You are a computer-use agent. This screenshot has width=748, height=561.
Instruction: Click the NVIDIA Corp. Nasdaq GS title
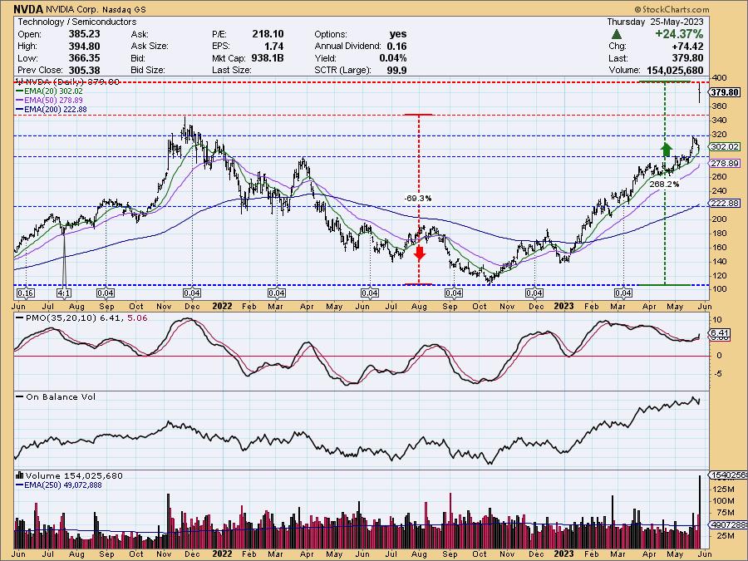pyautogui.click(x=96, y=9)
